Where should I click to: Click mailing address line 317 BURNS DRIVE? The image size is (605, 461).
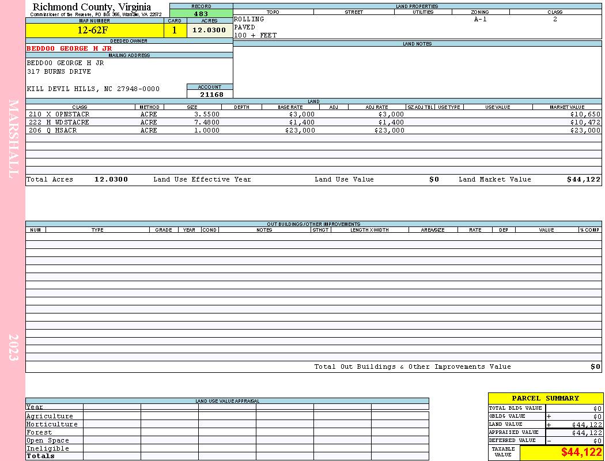(x=59, y=72)
